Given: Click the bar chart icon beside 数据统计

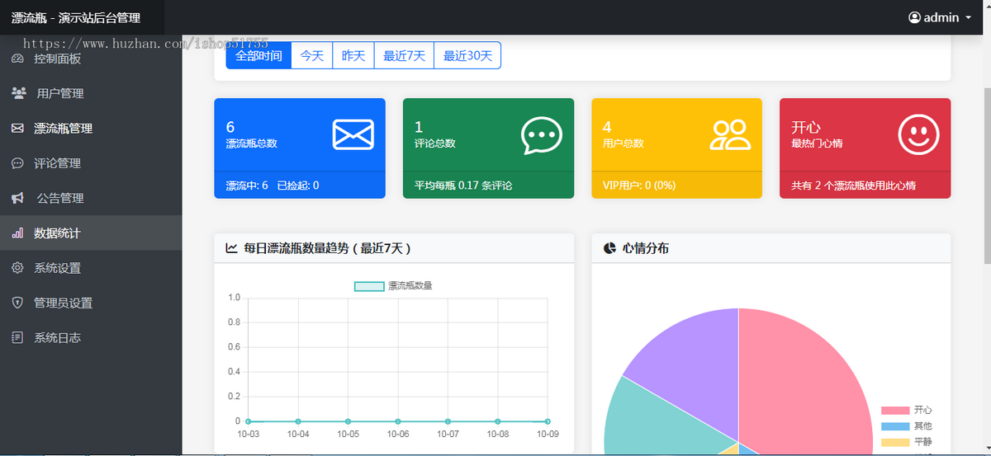Looking at the screenshot, I should tap(17, 233).
